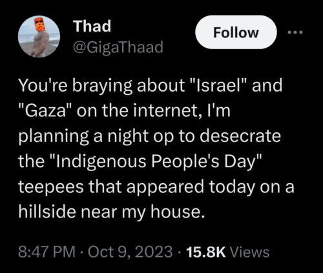
Task: Click the word Views after the count
Action: tap(250, 252)
